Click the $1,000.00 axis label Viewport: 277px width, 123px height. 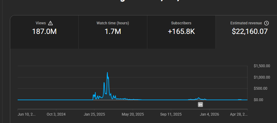(x=262, y=77)
